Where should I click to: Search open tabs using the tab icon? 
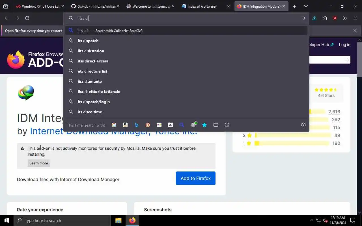click(x=216, y=125)
